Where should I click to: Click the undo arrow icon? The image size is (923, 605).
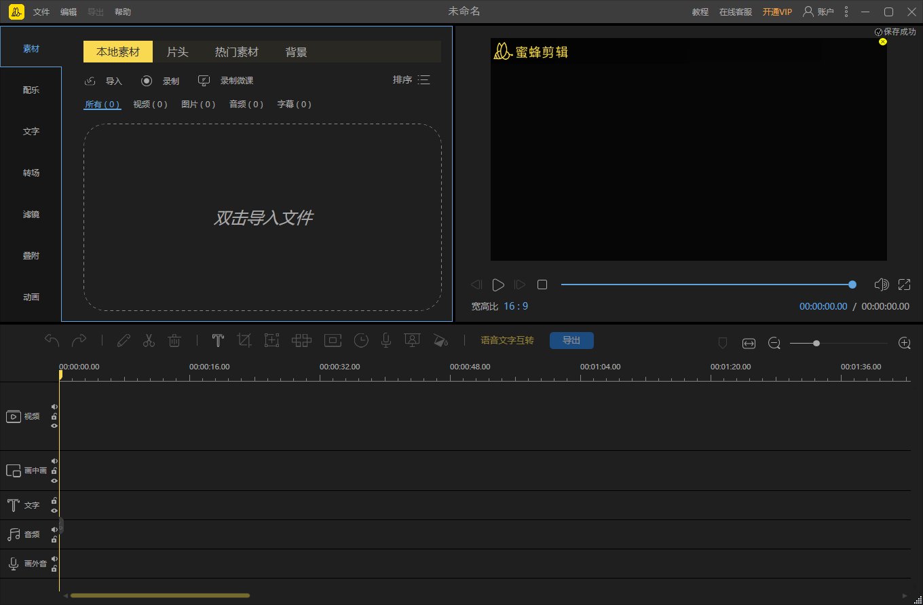pyautogui.click(x=52, y=340)
